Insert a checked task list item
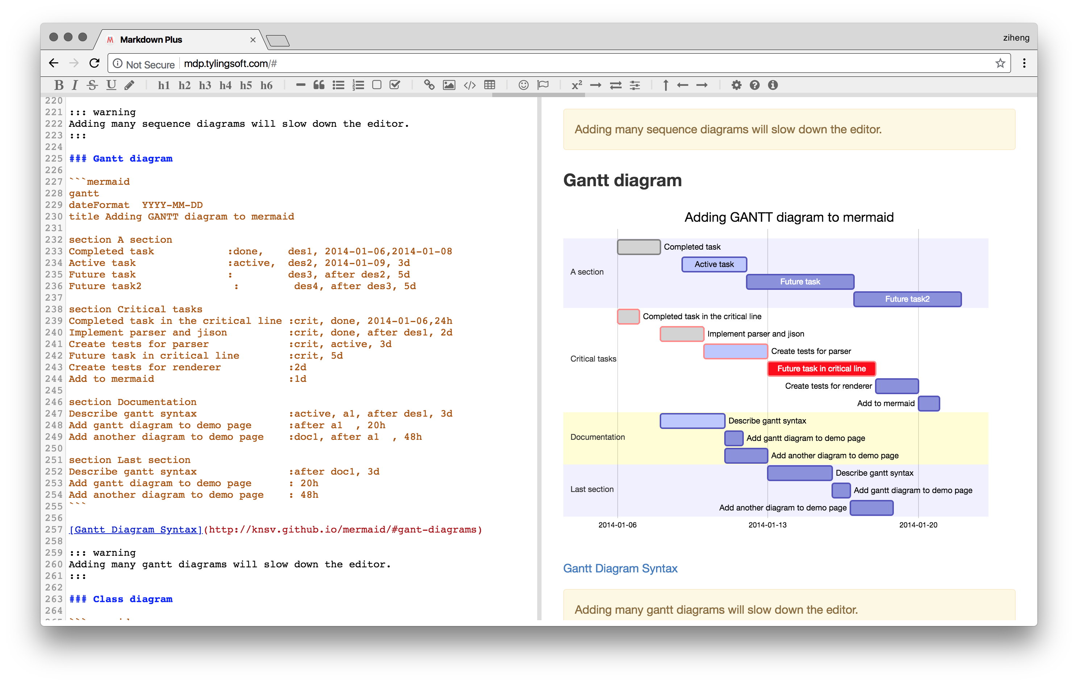Screen dimensions: 1078x684 click(395, 85)
